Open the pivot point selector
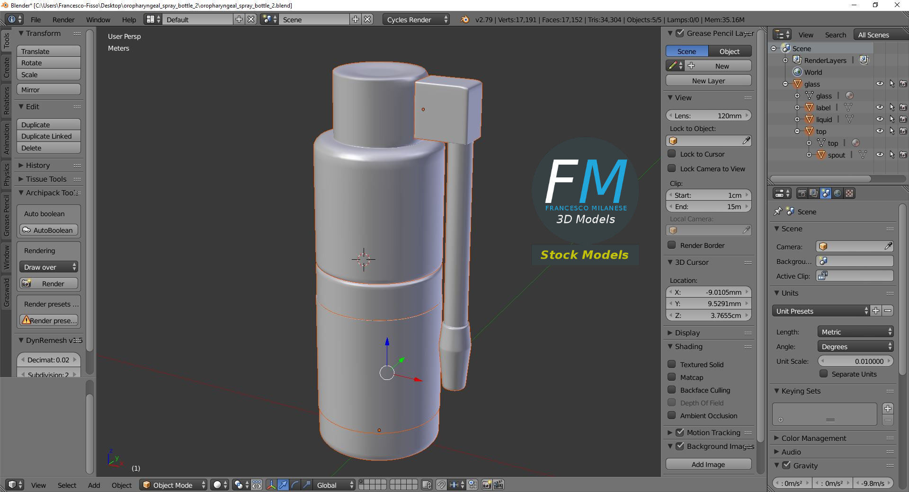 [241, 484]
